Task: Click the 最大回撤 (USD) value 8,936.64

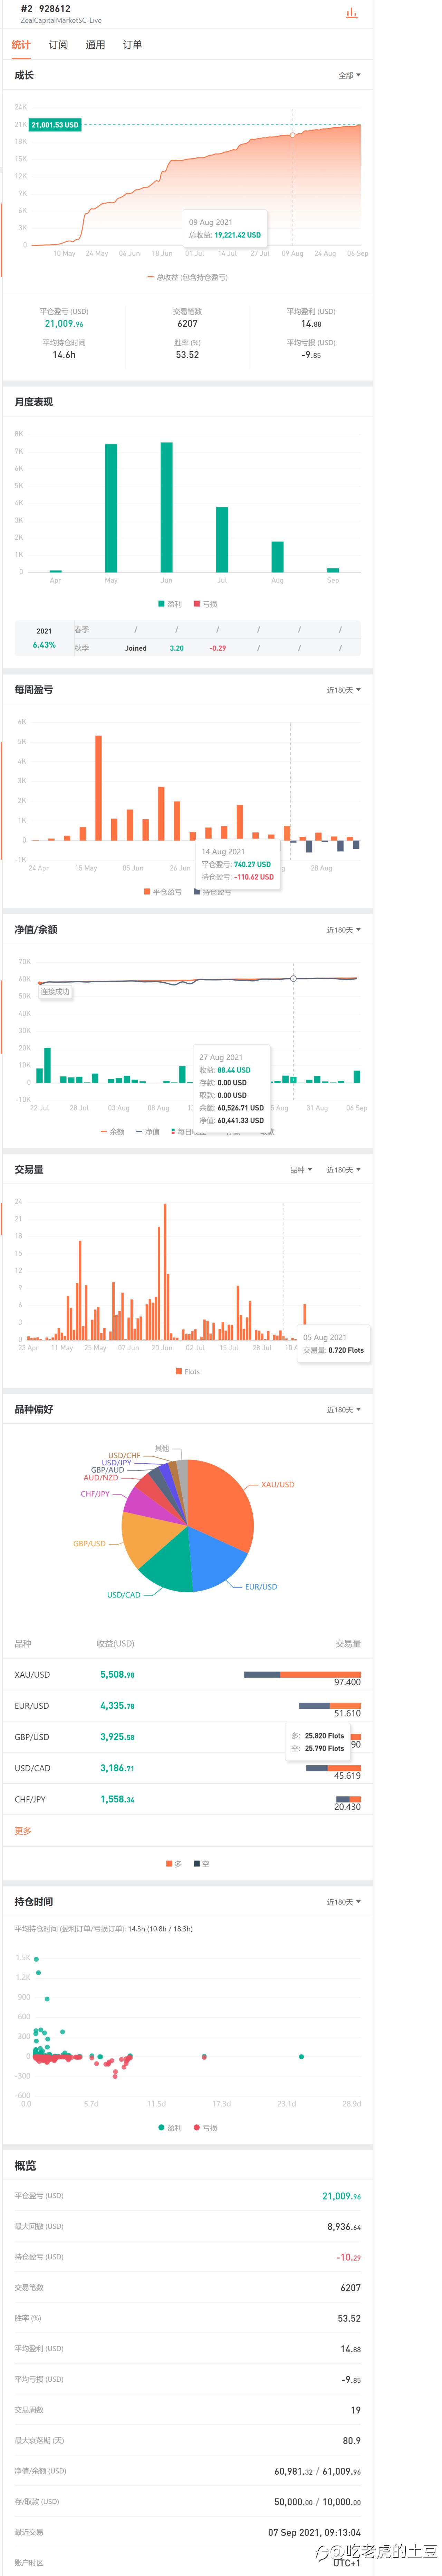Action: [x=344, y=2227]
